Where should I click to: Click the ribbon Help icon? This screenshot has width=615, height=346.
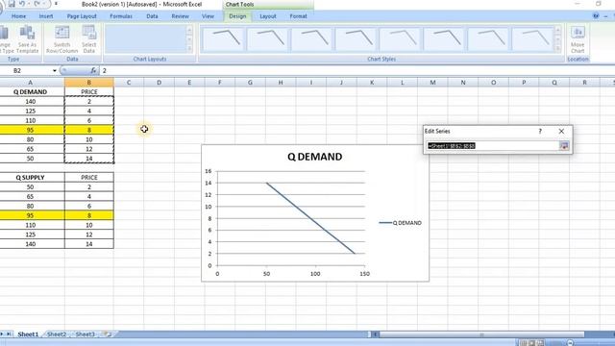point(596,16)
